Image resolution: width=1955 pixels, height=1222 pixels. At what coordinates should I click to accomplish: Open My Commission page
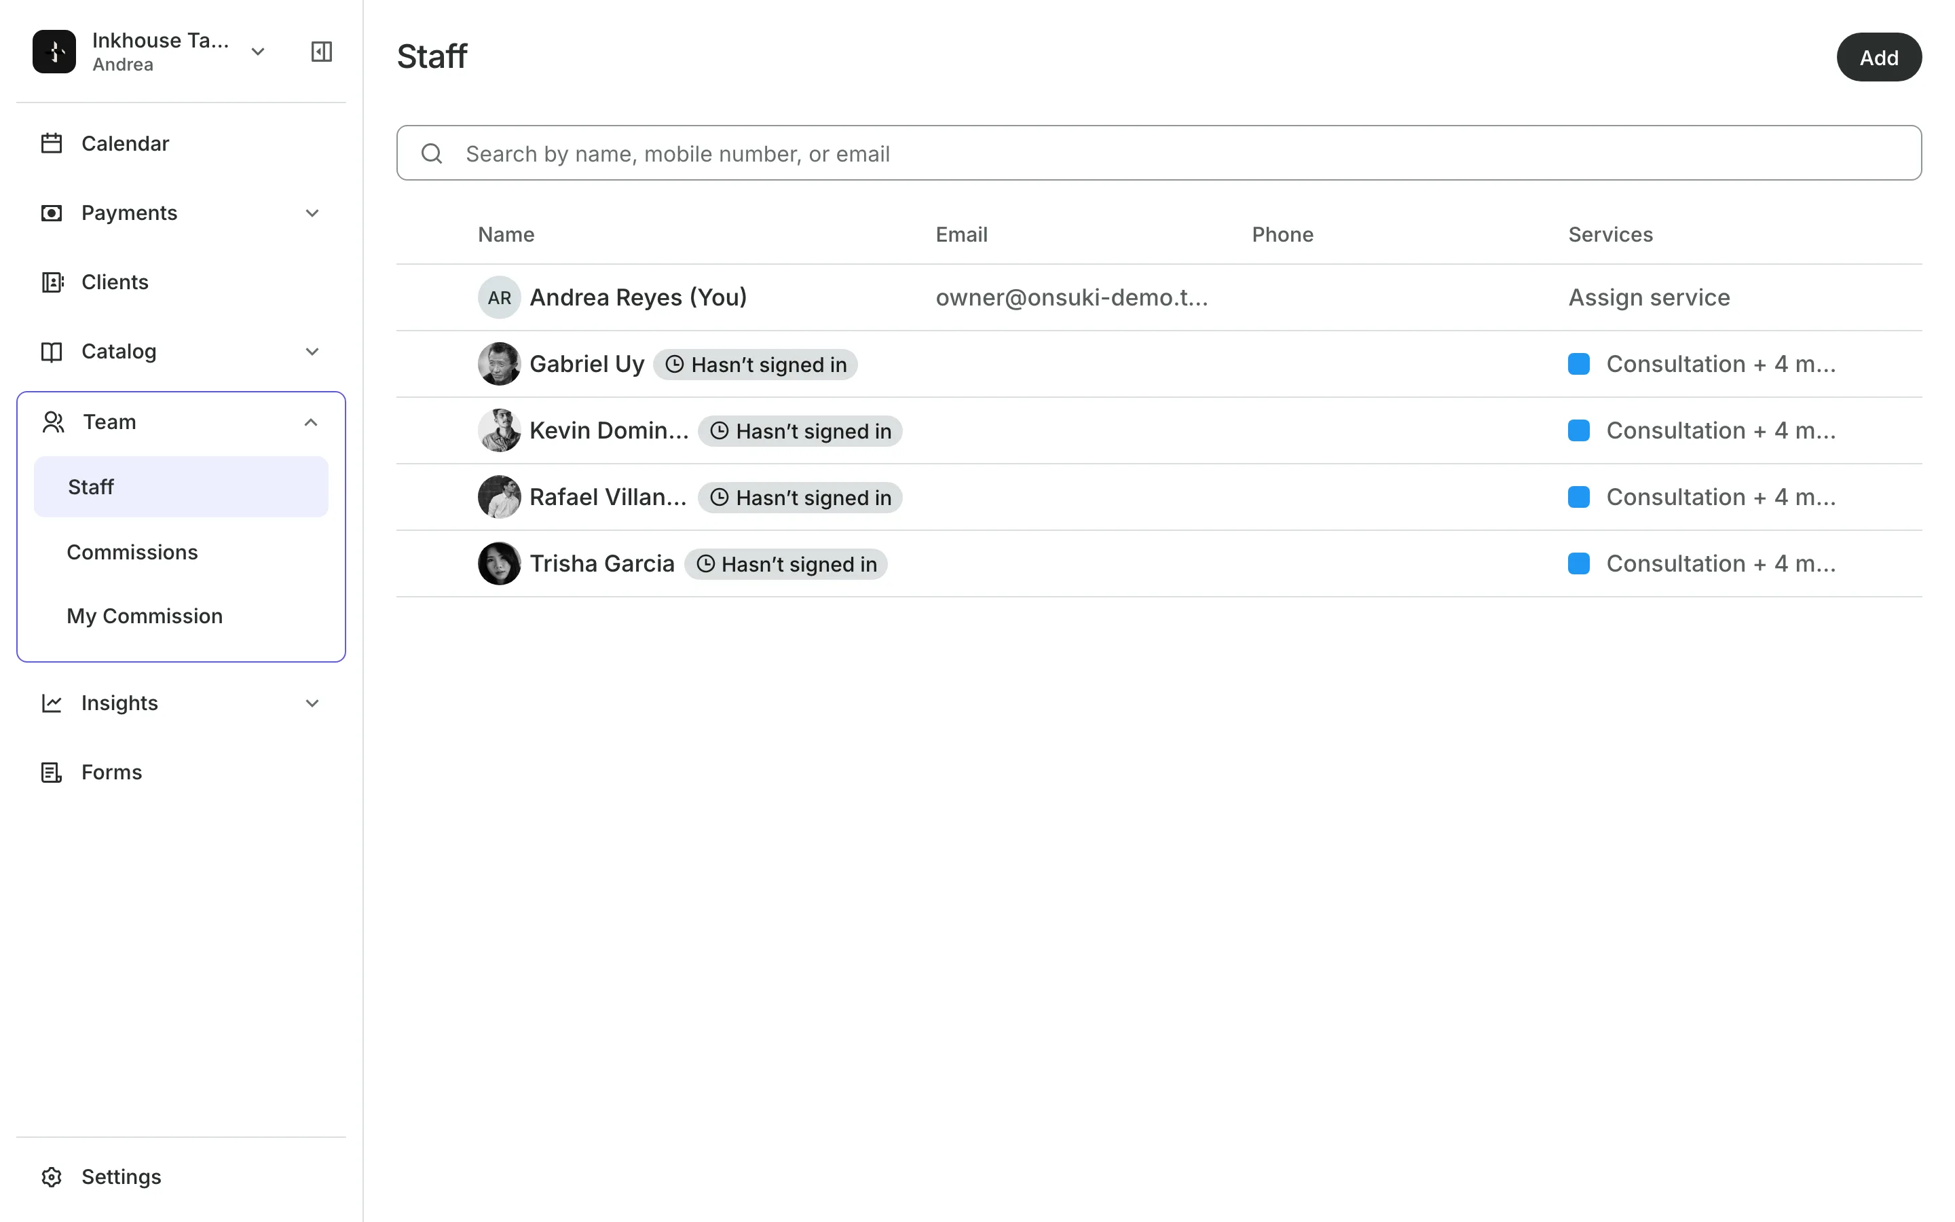145,616
